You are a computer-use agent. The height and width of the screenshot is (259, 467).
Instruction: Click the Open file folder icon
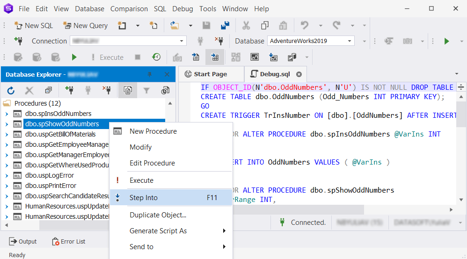(x=175, y=26)
